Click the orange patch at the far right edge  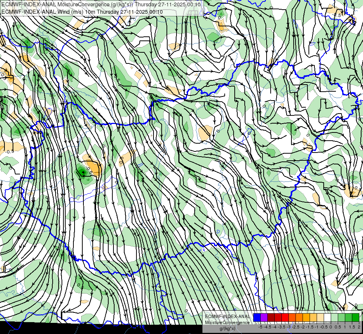point(352,191)
